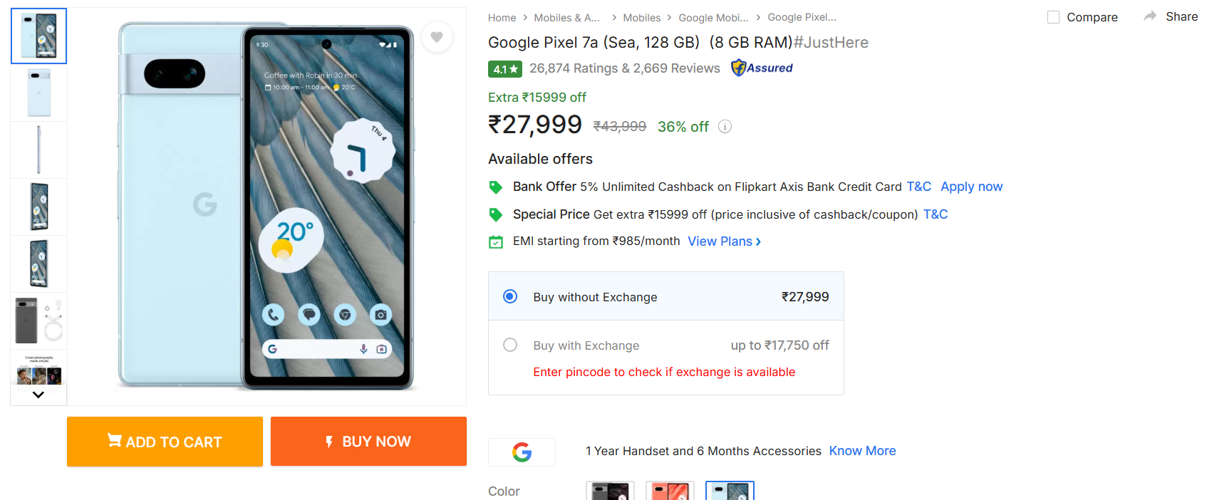Click the price info circle icon
Viewport: 1207px width, 500px height.
[725, 127]
